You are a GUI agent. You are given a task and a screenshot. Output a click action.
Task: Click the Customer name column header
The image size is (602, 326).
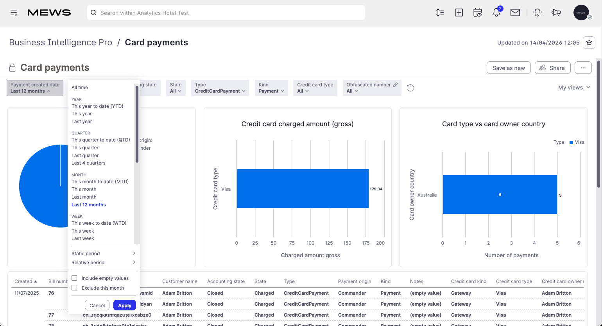click(180, 281)
